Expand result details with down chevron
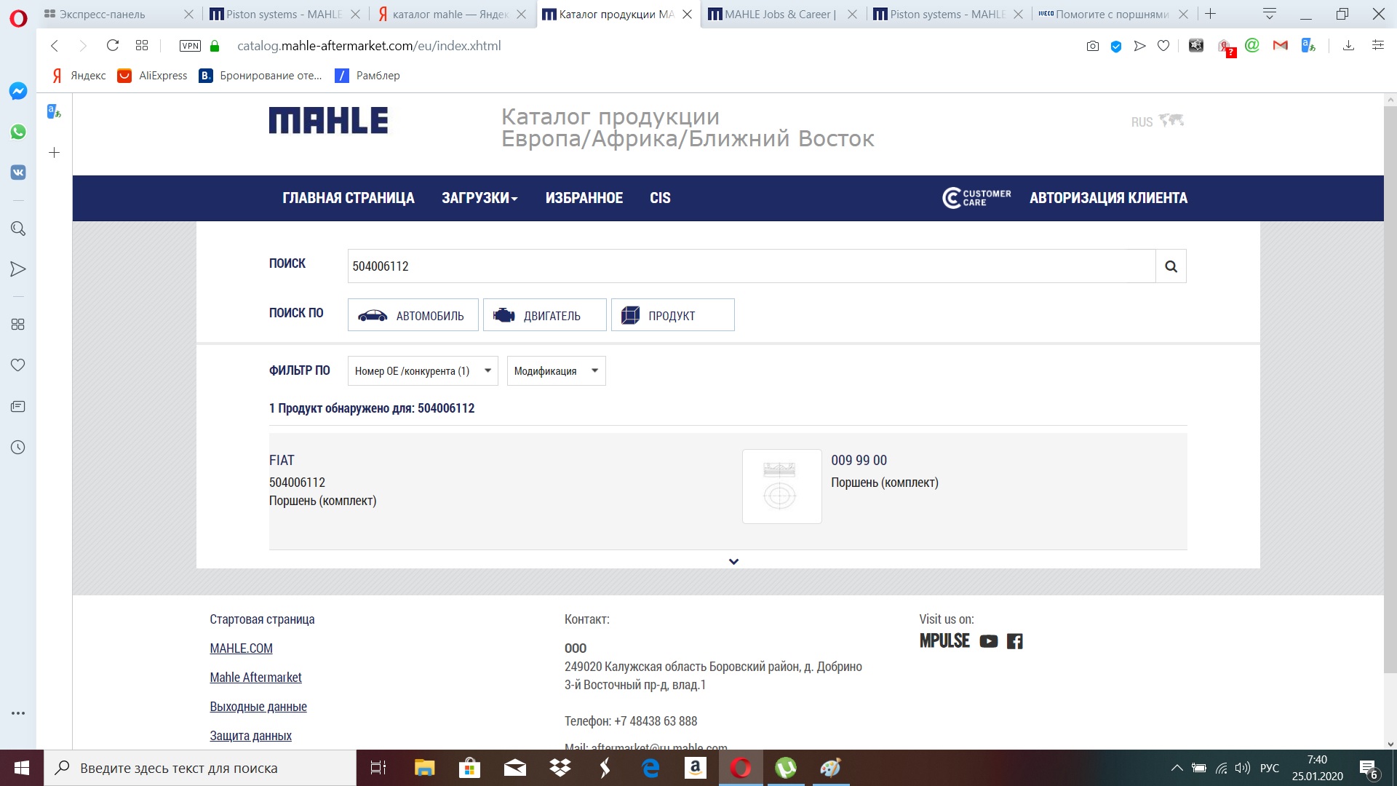This screenshot has height=786, width=1397. [x=733, y=561]
